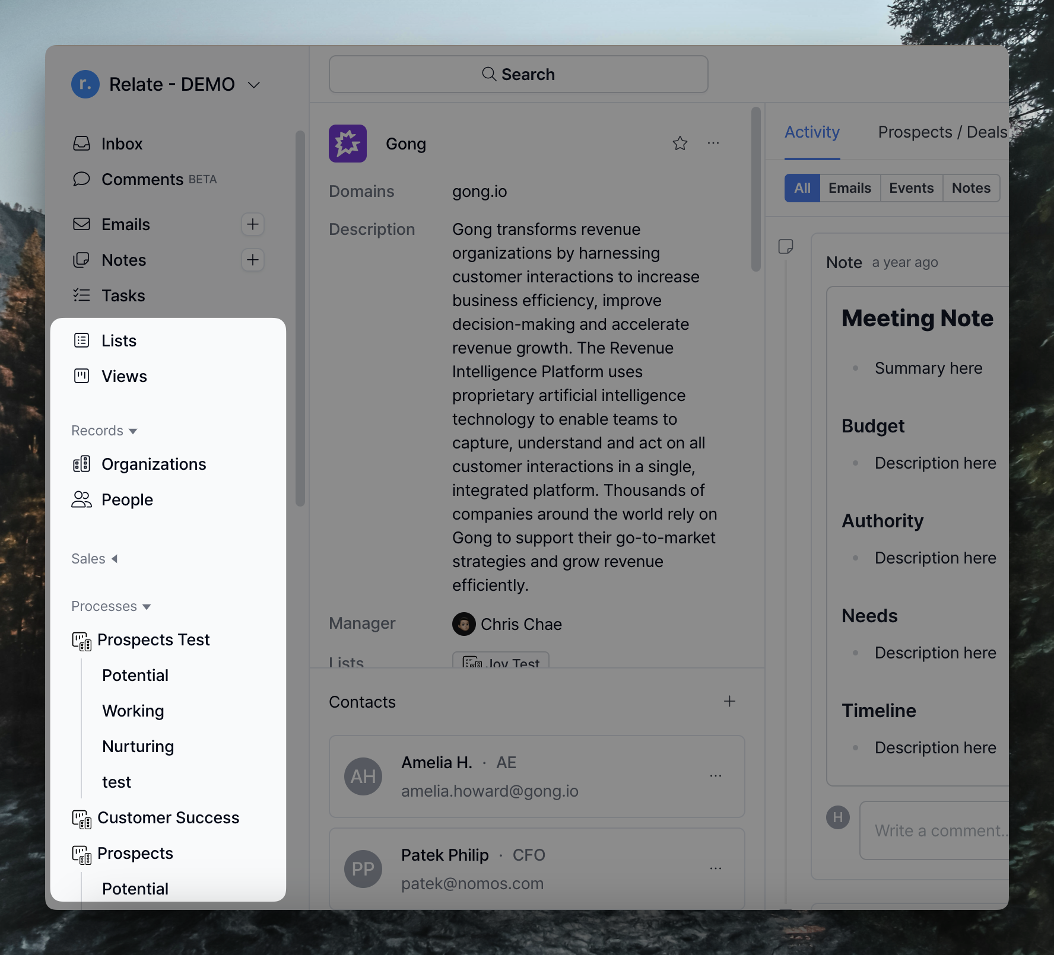Image resolution: width=1054 pixels, height=955 pixels.
Task: Click the Search field
Action: point(519,74)
